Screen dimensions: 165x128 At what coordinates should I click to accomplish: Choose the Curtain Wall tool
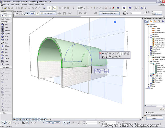pyautogui.click(x=6, y=58)
